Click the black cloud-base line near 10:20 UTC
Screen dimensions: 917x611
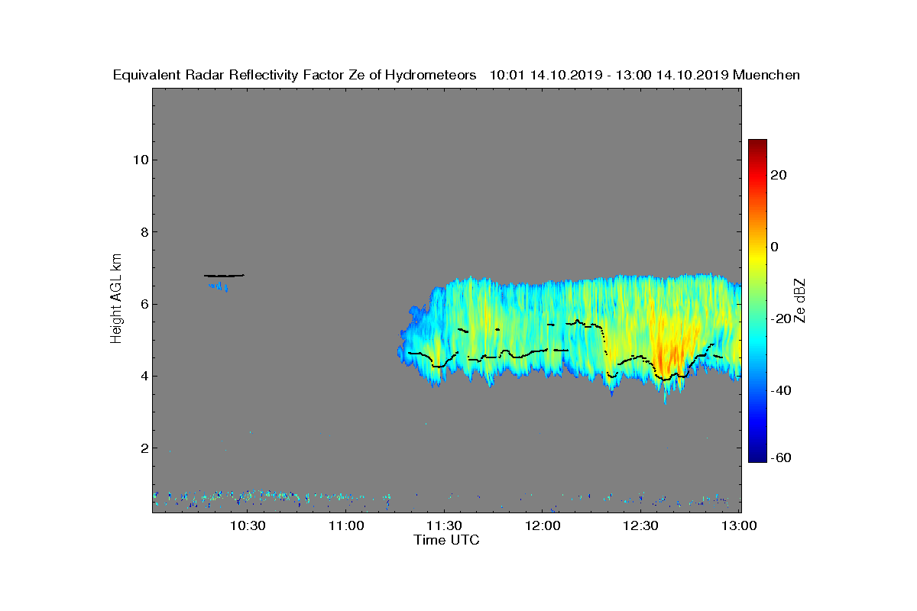tap(224, 276)
